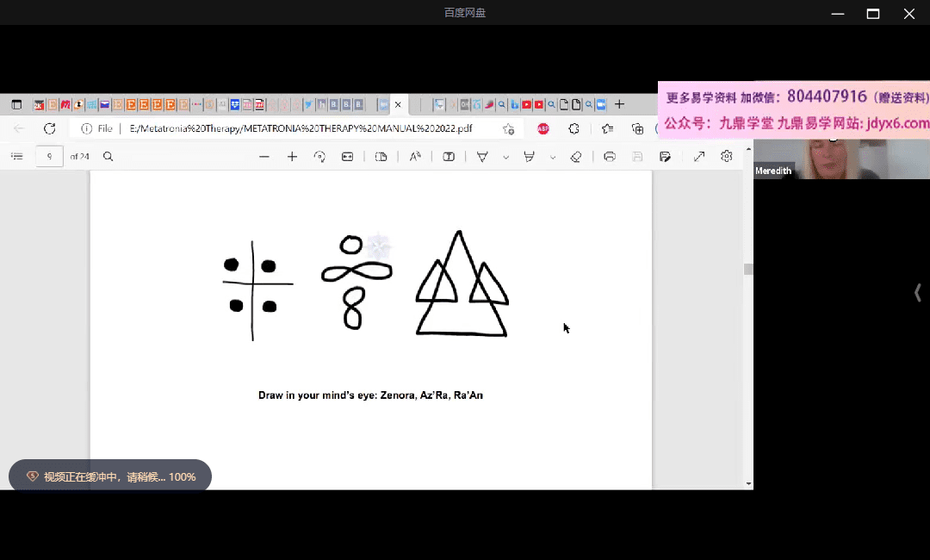Expand the Draw tool options dropdown
Viewport: 930px width, 560px height.
[505, 157]
